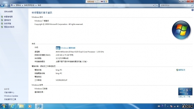The image size is (194, 109).
Task: Click 變更設定 link for computer name
Action: [182, 70]
